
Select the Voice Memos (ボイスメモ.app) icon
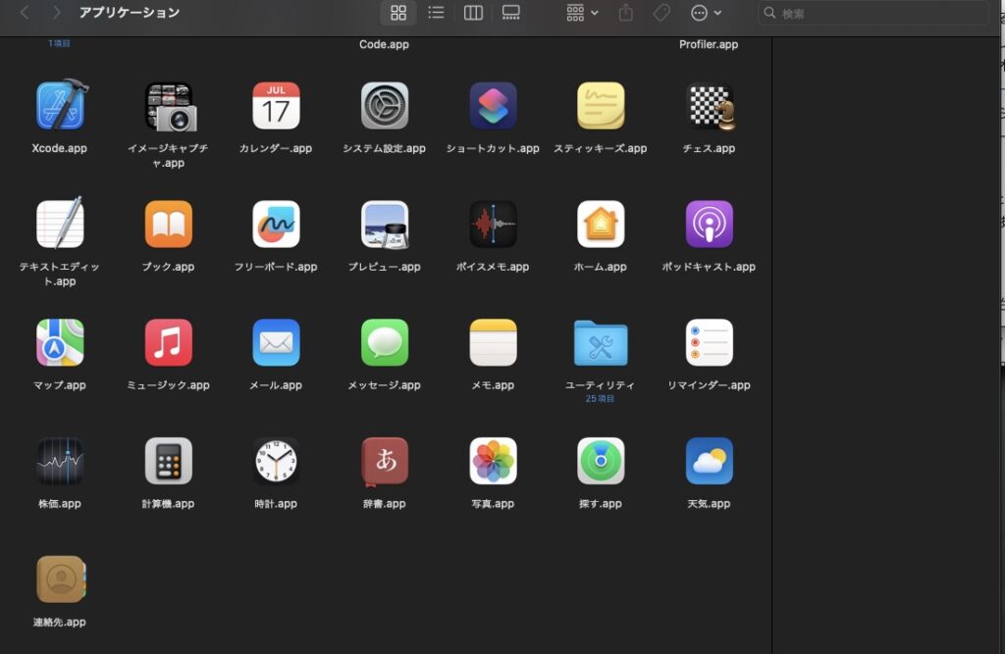pos(493,225)
